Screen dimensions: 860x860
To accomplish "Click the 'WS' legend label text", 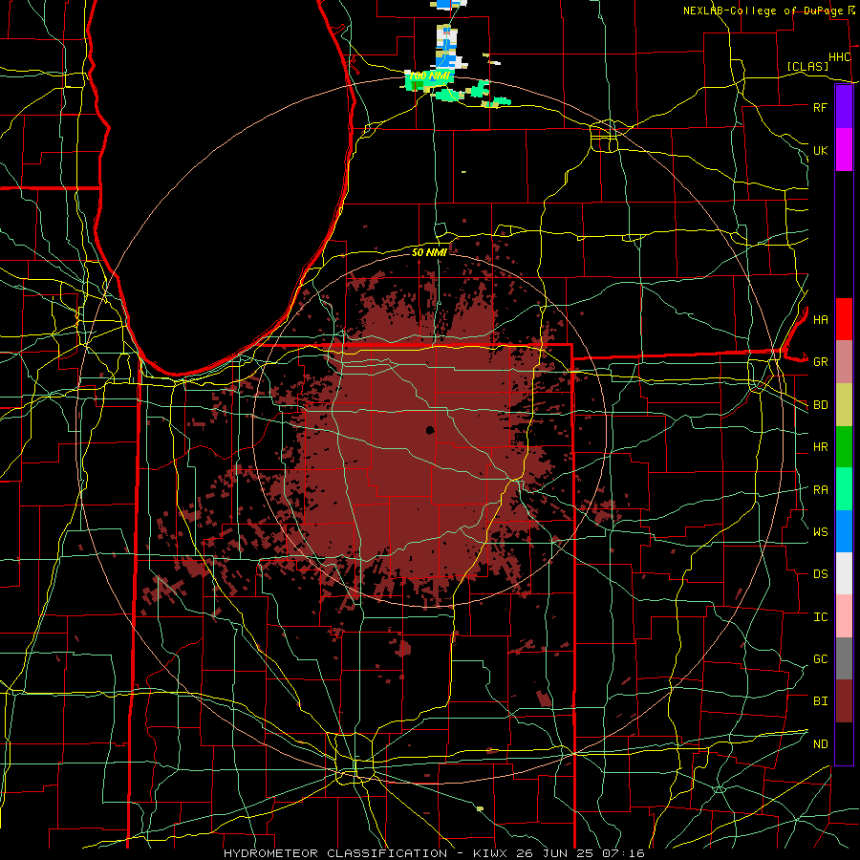I will click(x=820, y=532).
